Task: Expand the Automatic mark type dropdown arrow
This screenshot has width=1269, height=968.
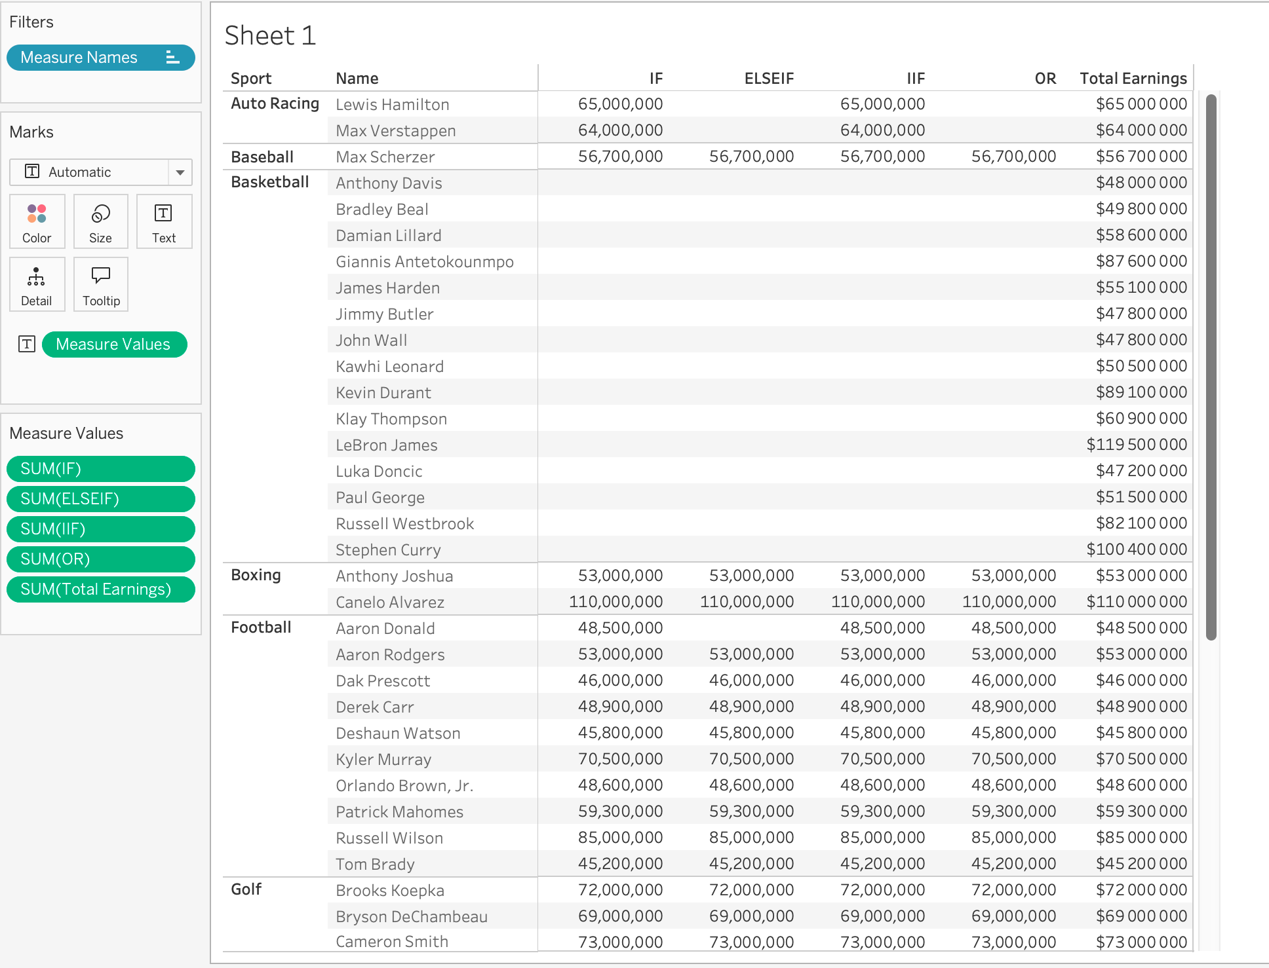Action: [180, 172]
